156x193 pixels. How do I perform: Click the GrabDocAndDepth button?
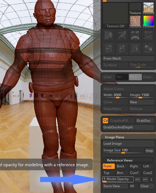click(129, 127)
